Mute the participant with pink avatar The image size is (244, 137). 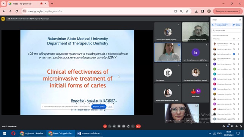234,84
